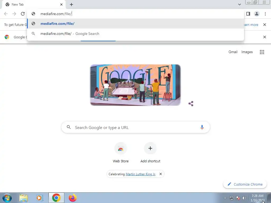Dismiss the Google Chrome default browser bar
Screen dimensions: 271x203
point(264,37)
